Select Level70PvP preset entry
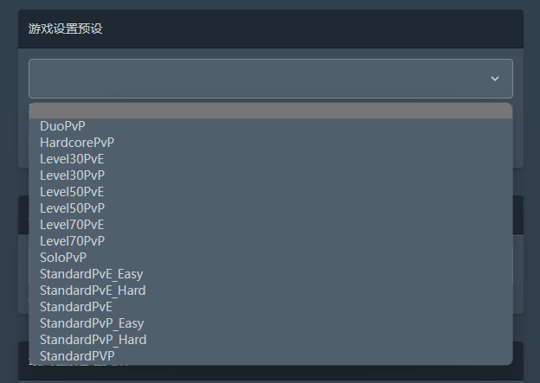The height and width of the screenshot is (383, 540). pos(271,241)
